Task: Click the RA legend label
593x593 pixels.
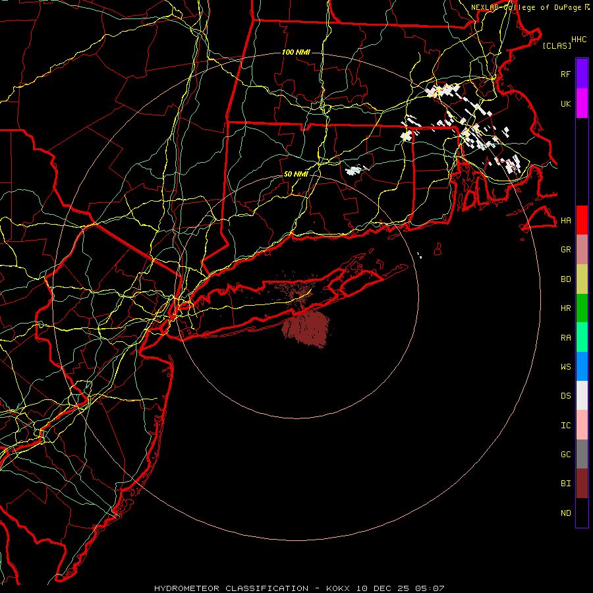Action: pos(565,338)
